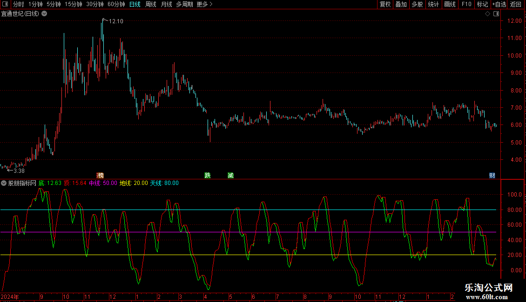
Task: Open the 宜通世纪(日线) chart dropdown arrow
Action: 44,14
